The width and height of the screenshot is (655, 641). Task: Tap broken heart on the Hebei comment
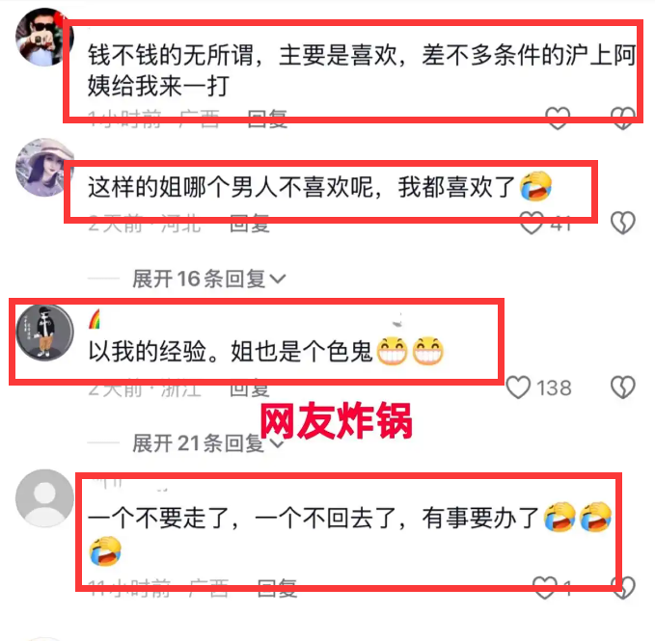pos(623,223)
